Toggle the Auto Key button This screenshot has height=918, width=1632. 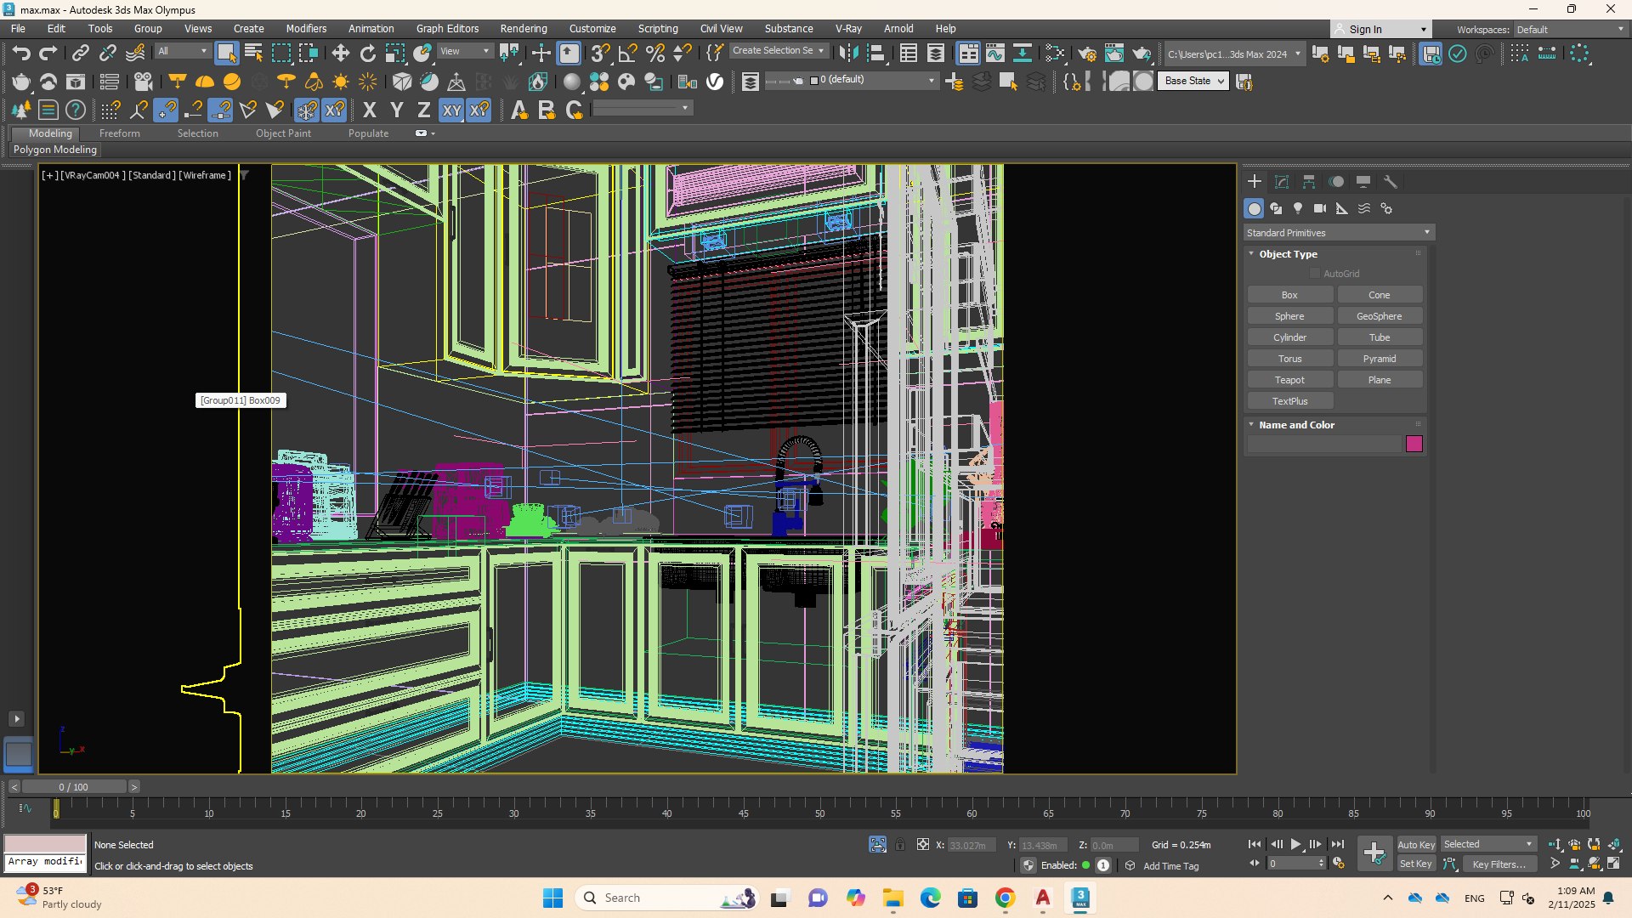(x=1415, y=844)
